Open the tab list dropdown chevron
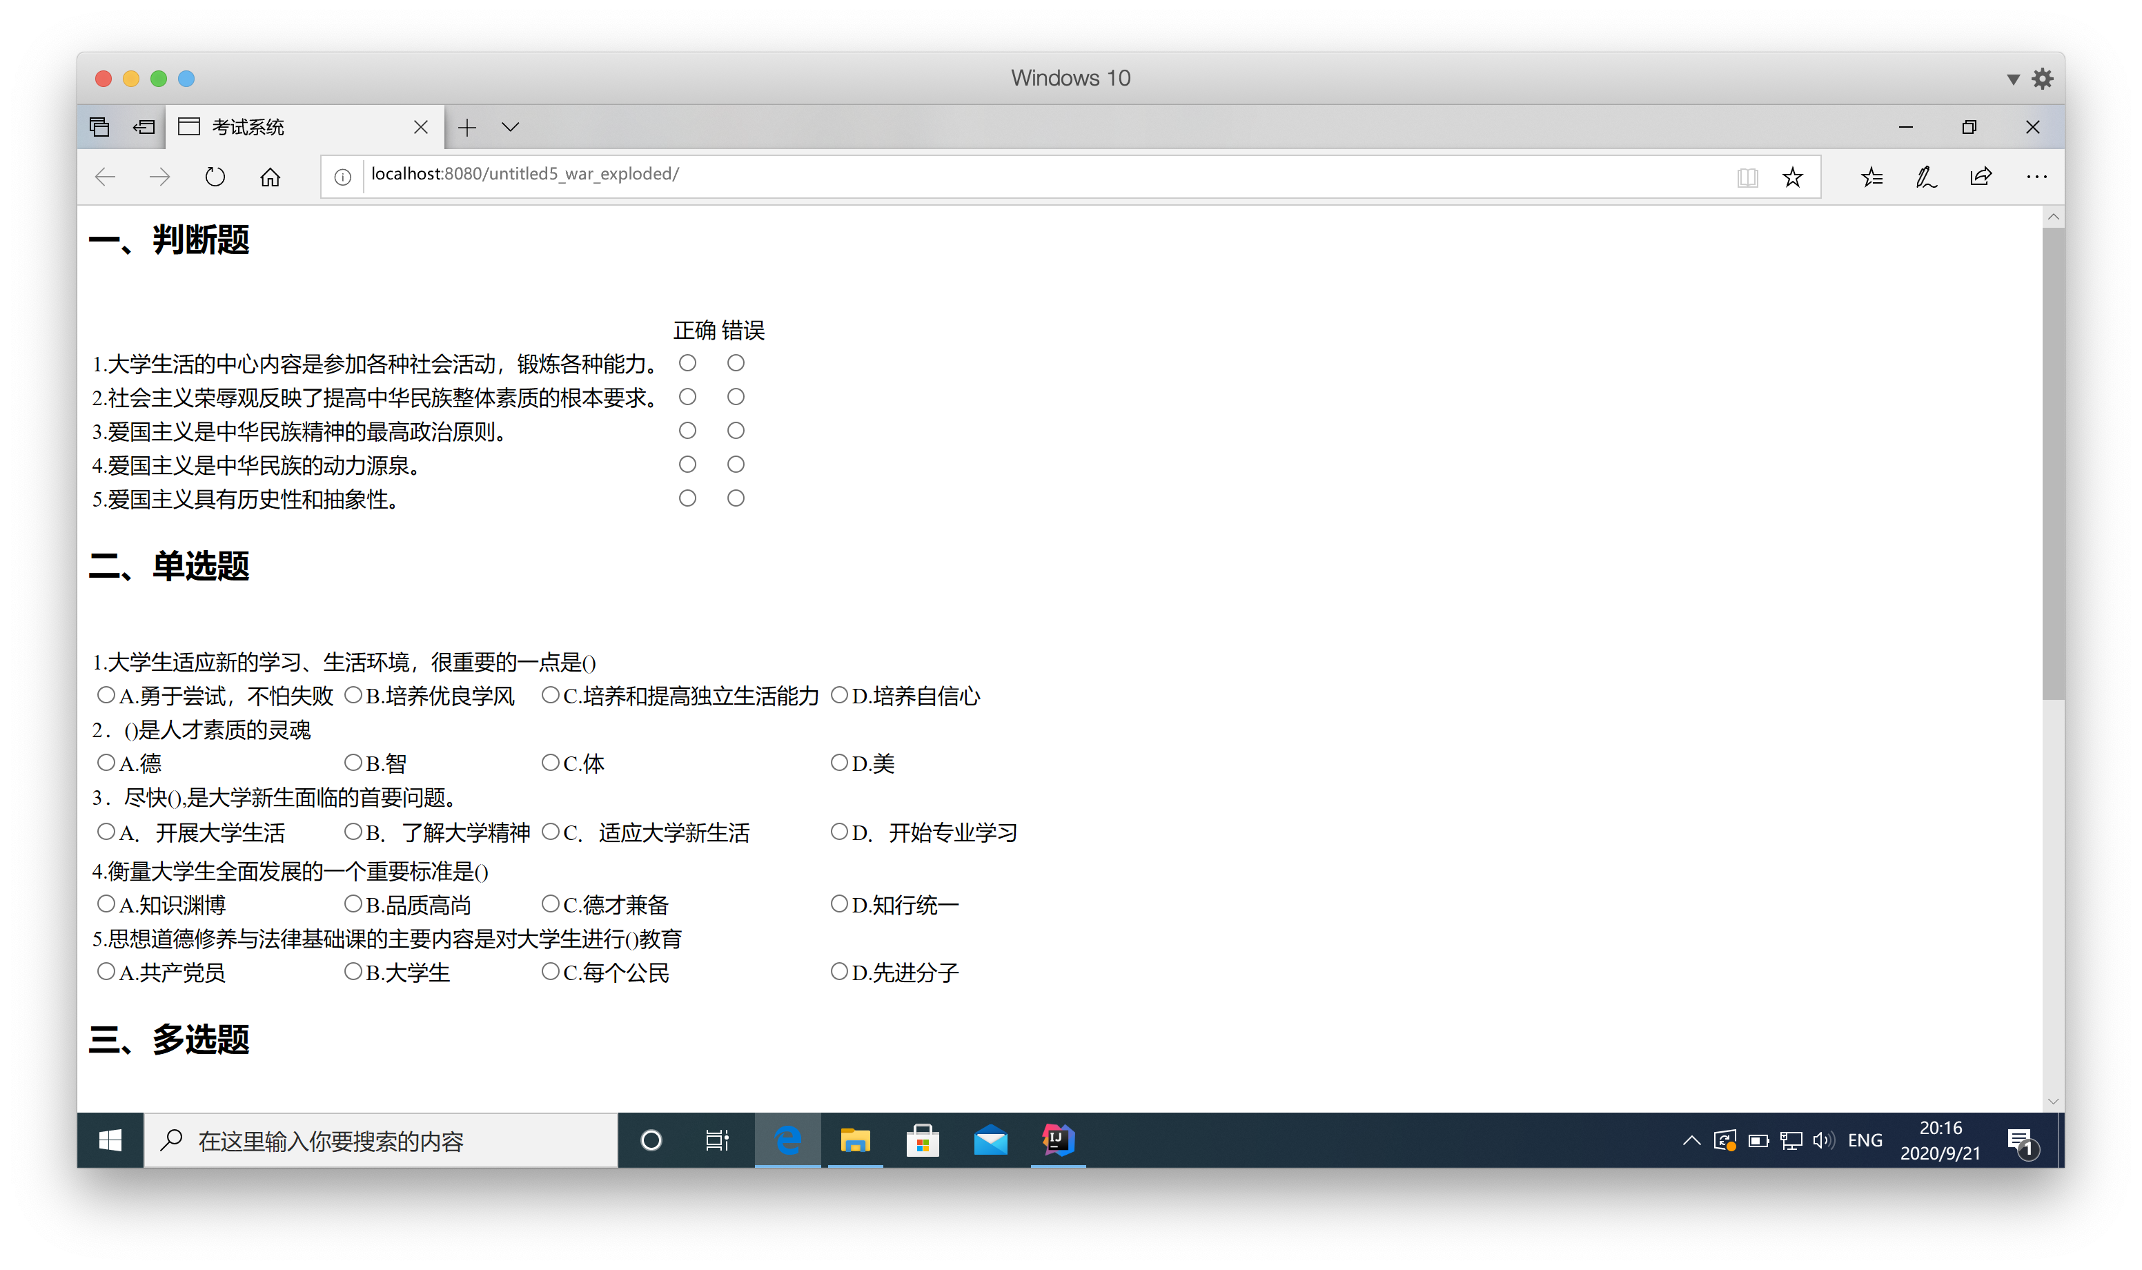 pos(511,128)
